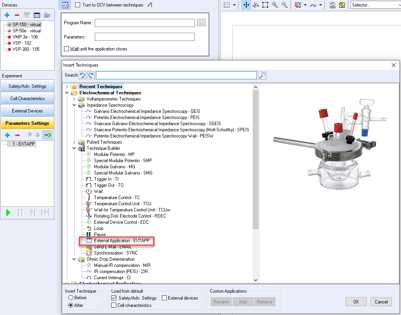This screenshot has height=315, width=401.
Task: Click the green Run play button
Action: (x=8, y=213)
